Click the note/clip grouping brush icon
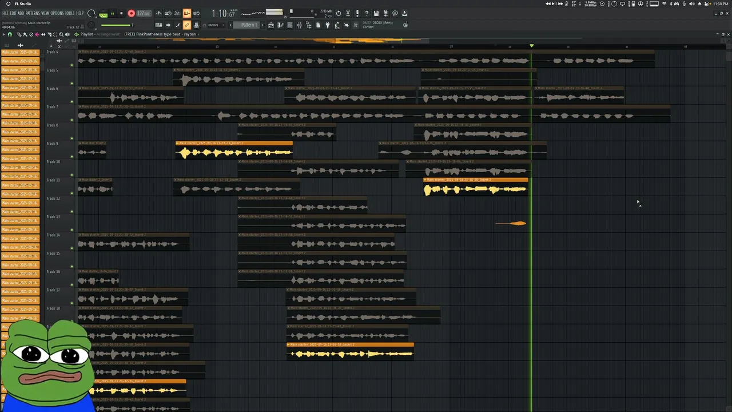The width and height of the screenshot is (732, 412). click(177, 25)
